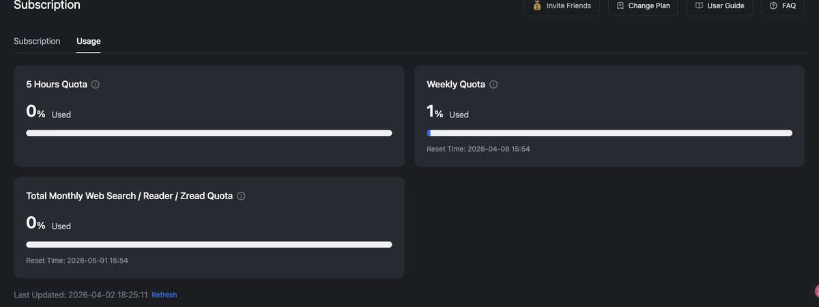Click the question mark icon on FAQ
Viewport: 819px width, 307px height.
coord(773,5)
